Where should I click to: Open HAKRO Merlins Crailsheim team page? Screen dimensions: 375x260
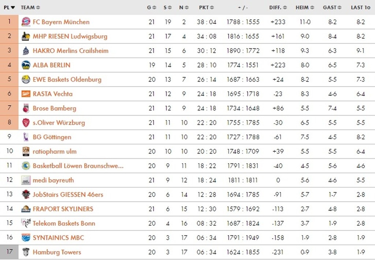click(70, 51)
